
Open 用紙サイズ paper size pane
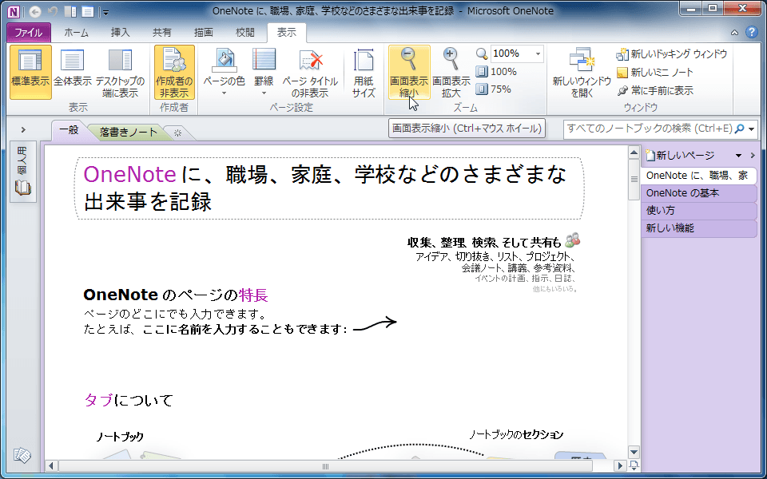tap(364, 72)
